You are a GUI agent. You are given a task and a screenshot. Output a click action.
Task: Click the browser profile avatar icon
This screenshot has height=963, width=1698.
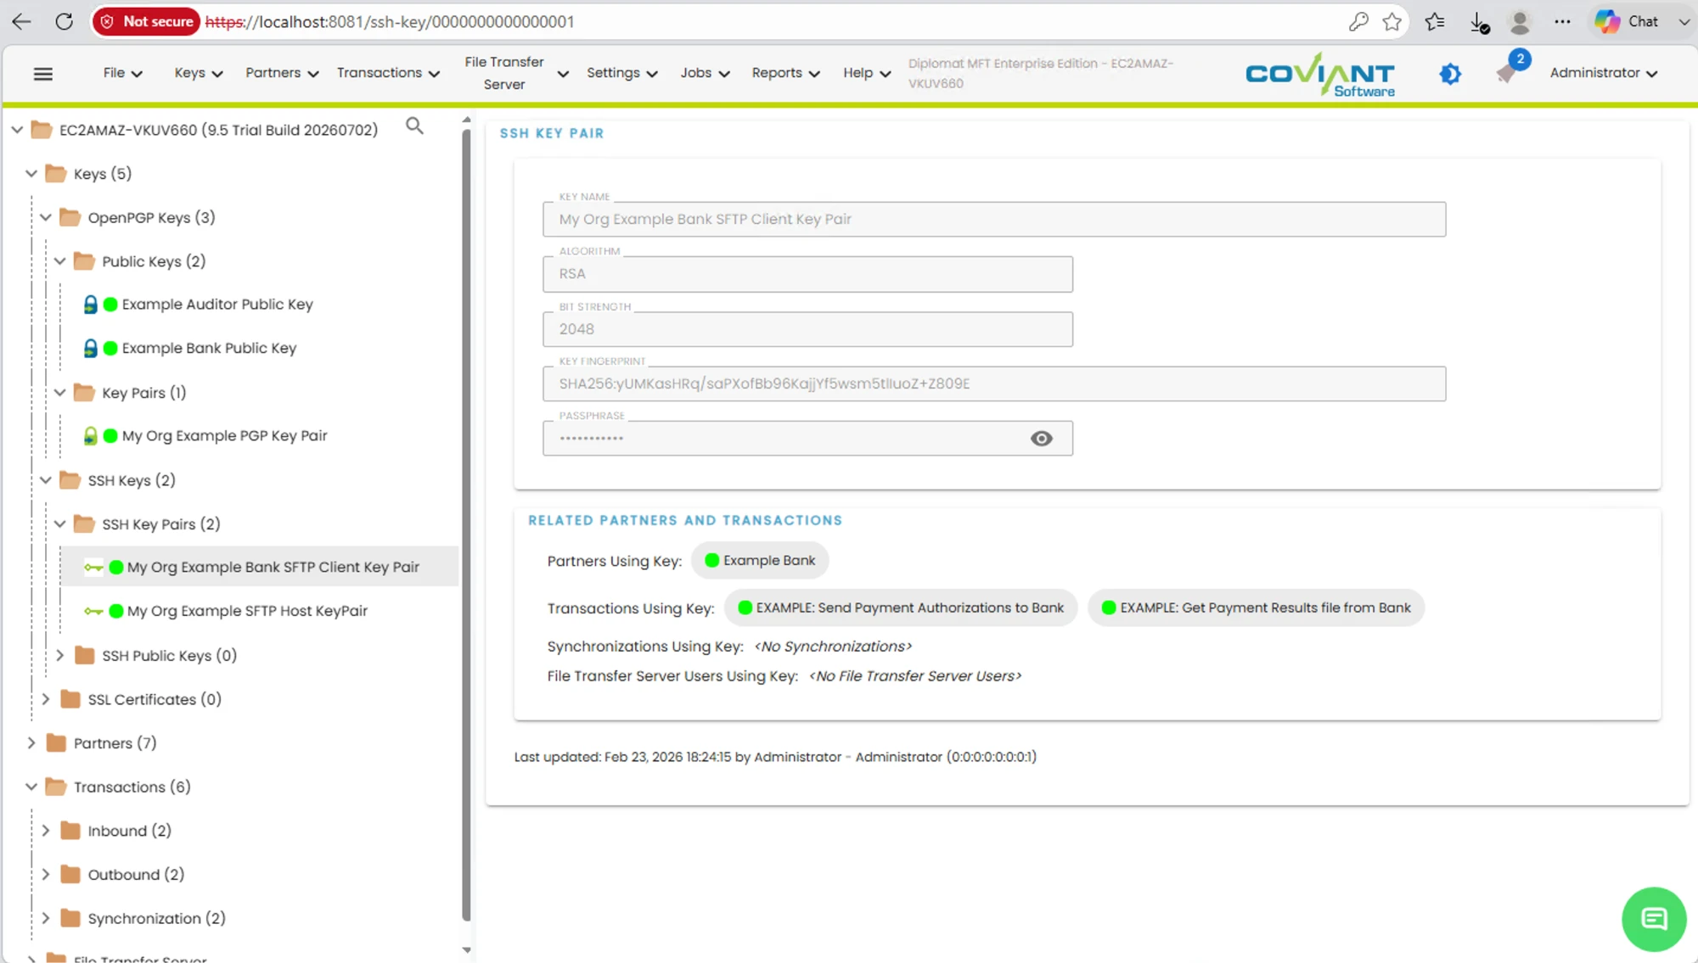coord(1520,21)
